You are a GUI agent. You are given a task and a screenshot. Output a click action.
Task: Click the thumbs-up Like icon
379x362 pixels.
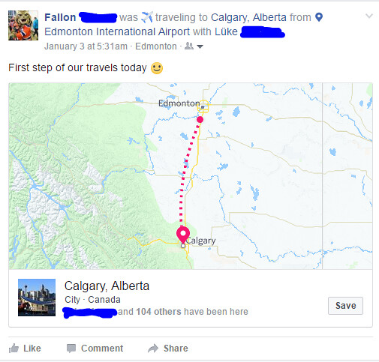(14, 348)
